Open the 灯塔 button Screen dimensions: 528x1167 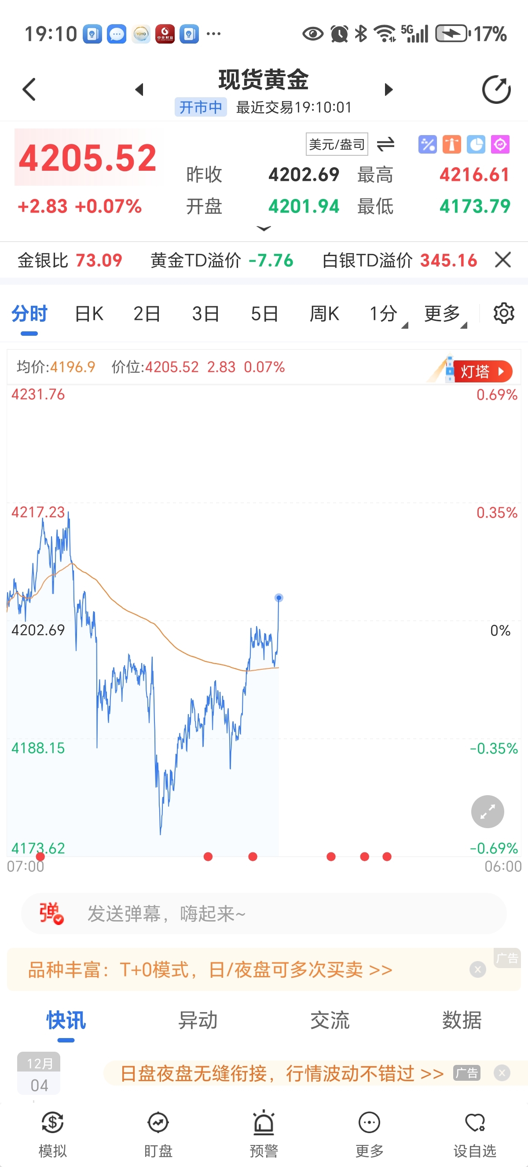pos(480,371)
